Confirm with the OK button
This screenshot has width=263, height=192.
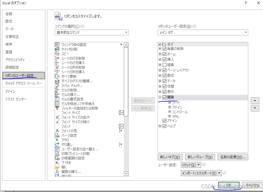pyautogui.click(x=229, y=185)
